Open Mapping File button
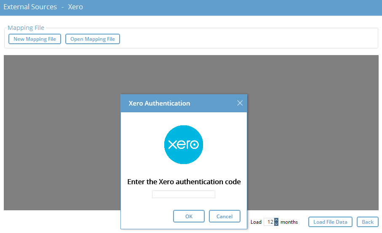The height and width of the screenshot is (233, 382). tap(93, 39)
